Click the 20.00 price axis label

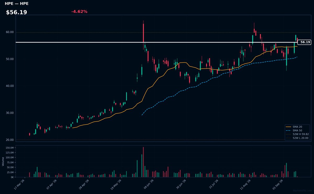(x=10, y=140)
